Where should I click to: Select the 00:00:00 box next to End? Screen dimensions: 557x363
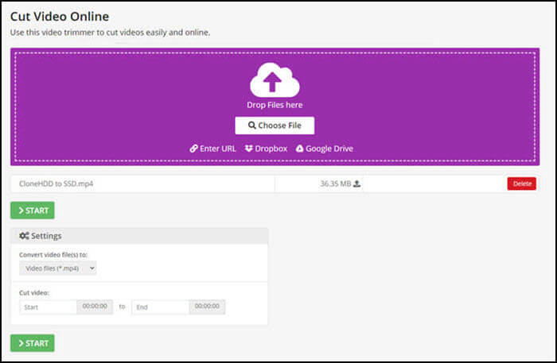coord(207,307)
